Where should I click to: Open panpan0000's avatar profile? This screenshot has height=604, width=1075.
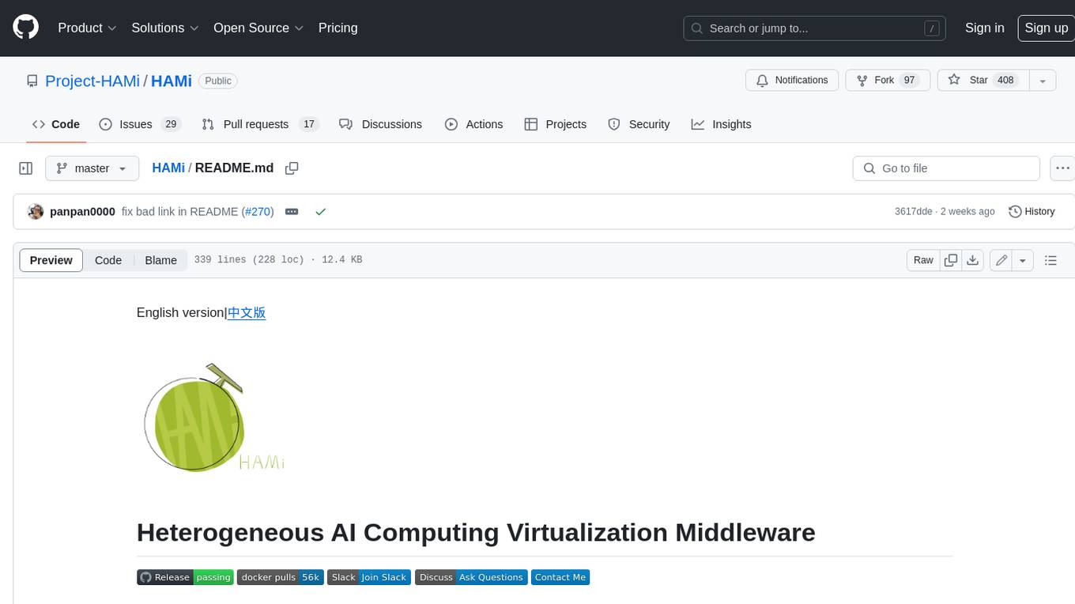click(x=36, y=212)
